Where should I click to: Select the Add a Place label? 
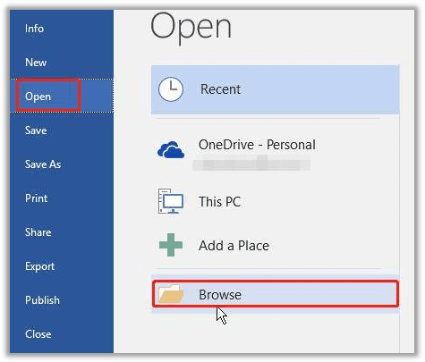pyautogui.click(x=234, y=246)
